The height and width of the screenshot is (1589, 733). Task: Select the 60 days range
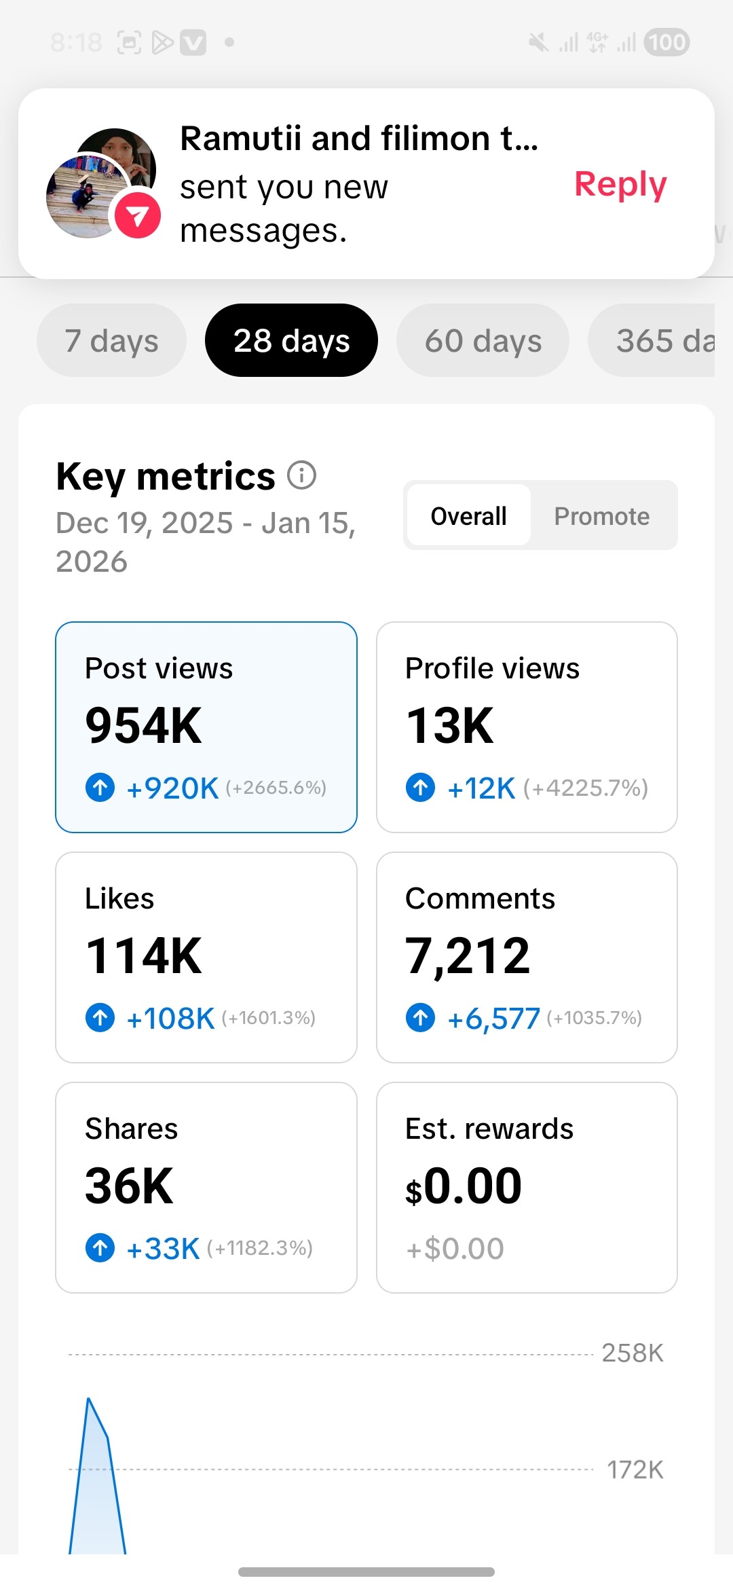(483, 340)
